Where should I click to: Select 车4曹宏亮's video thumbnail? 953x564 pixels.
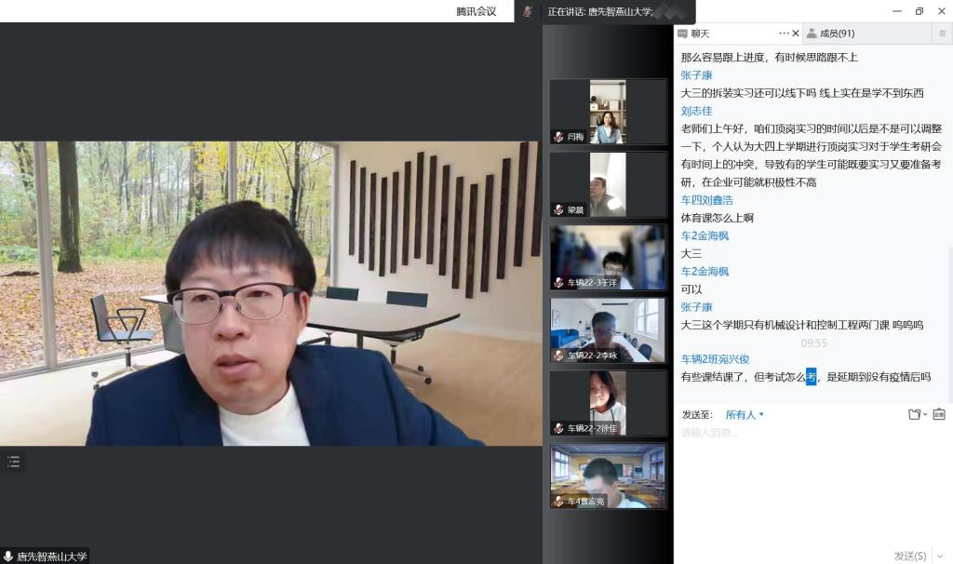point(609,476)
